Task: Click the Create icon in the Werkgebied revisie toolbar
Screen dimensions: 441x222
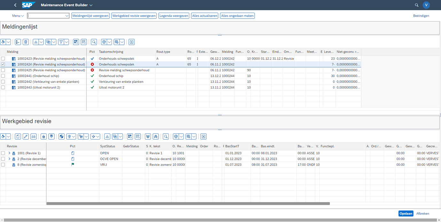Action: click(x=18, y=136)
